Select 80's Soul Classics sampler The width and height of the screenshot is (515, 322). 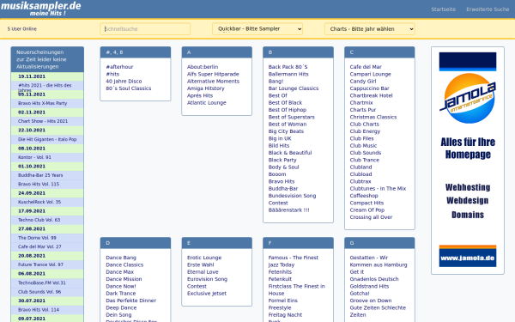[x=129, y=88]
